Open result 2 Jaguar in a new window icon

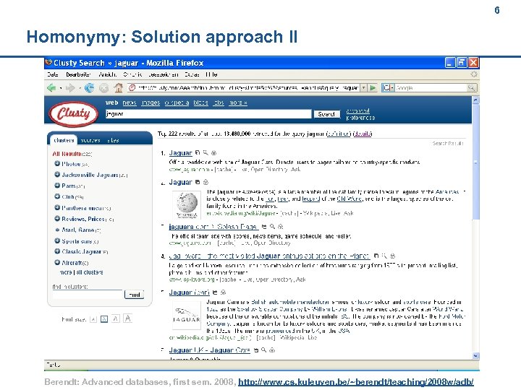(x=198, y=182)
